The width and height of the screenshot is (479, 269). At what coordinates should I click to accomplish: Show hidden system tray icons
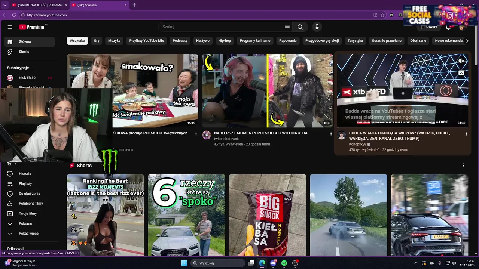point(415,263)
